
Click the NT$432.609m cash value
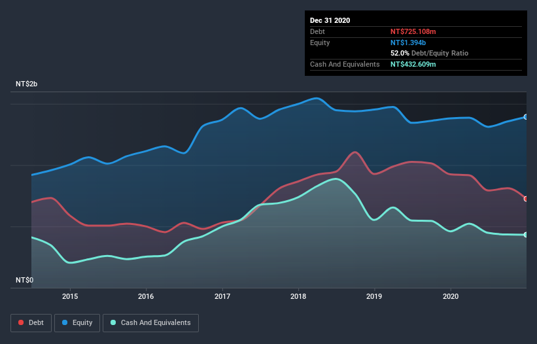[x=413, y=64]
